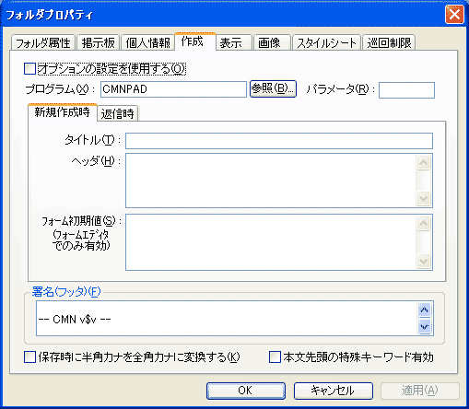Viewport: 469px width, 409px height.
Task: Click the パラメータ input field
Action: pos(406,90)
